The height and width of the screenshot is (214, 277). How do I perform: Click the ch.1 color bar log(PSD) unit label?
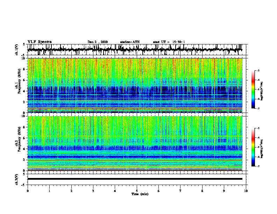pyautogui.click(x=262, y=91)
